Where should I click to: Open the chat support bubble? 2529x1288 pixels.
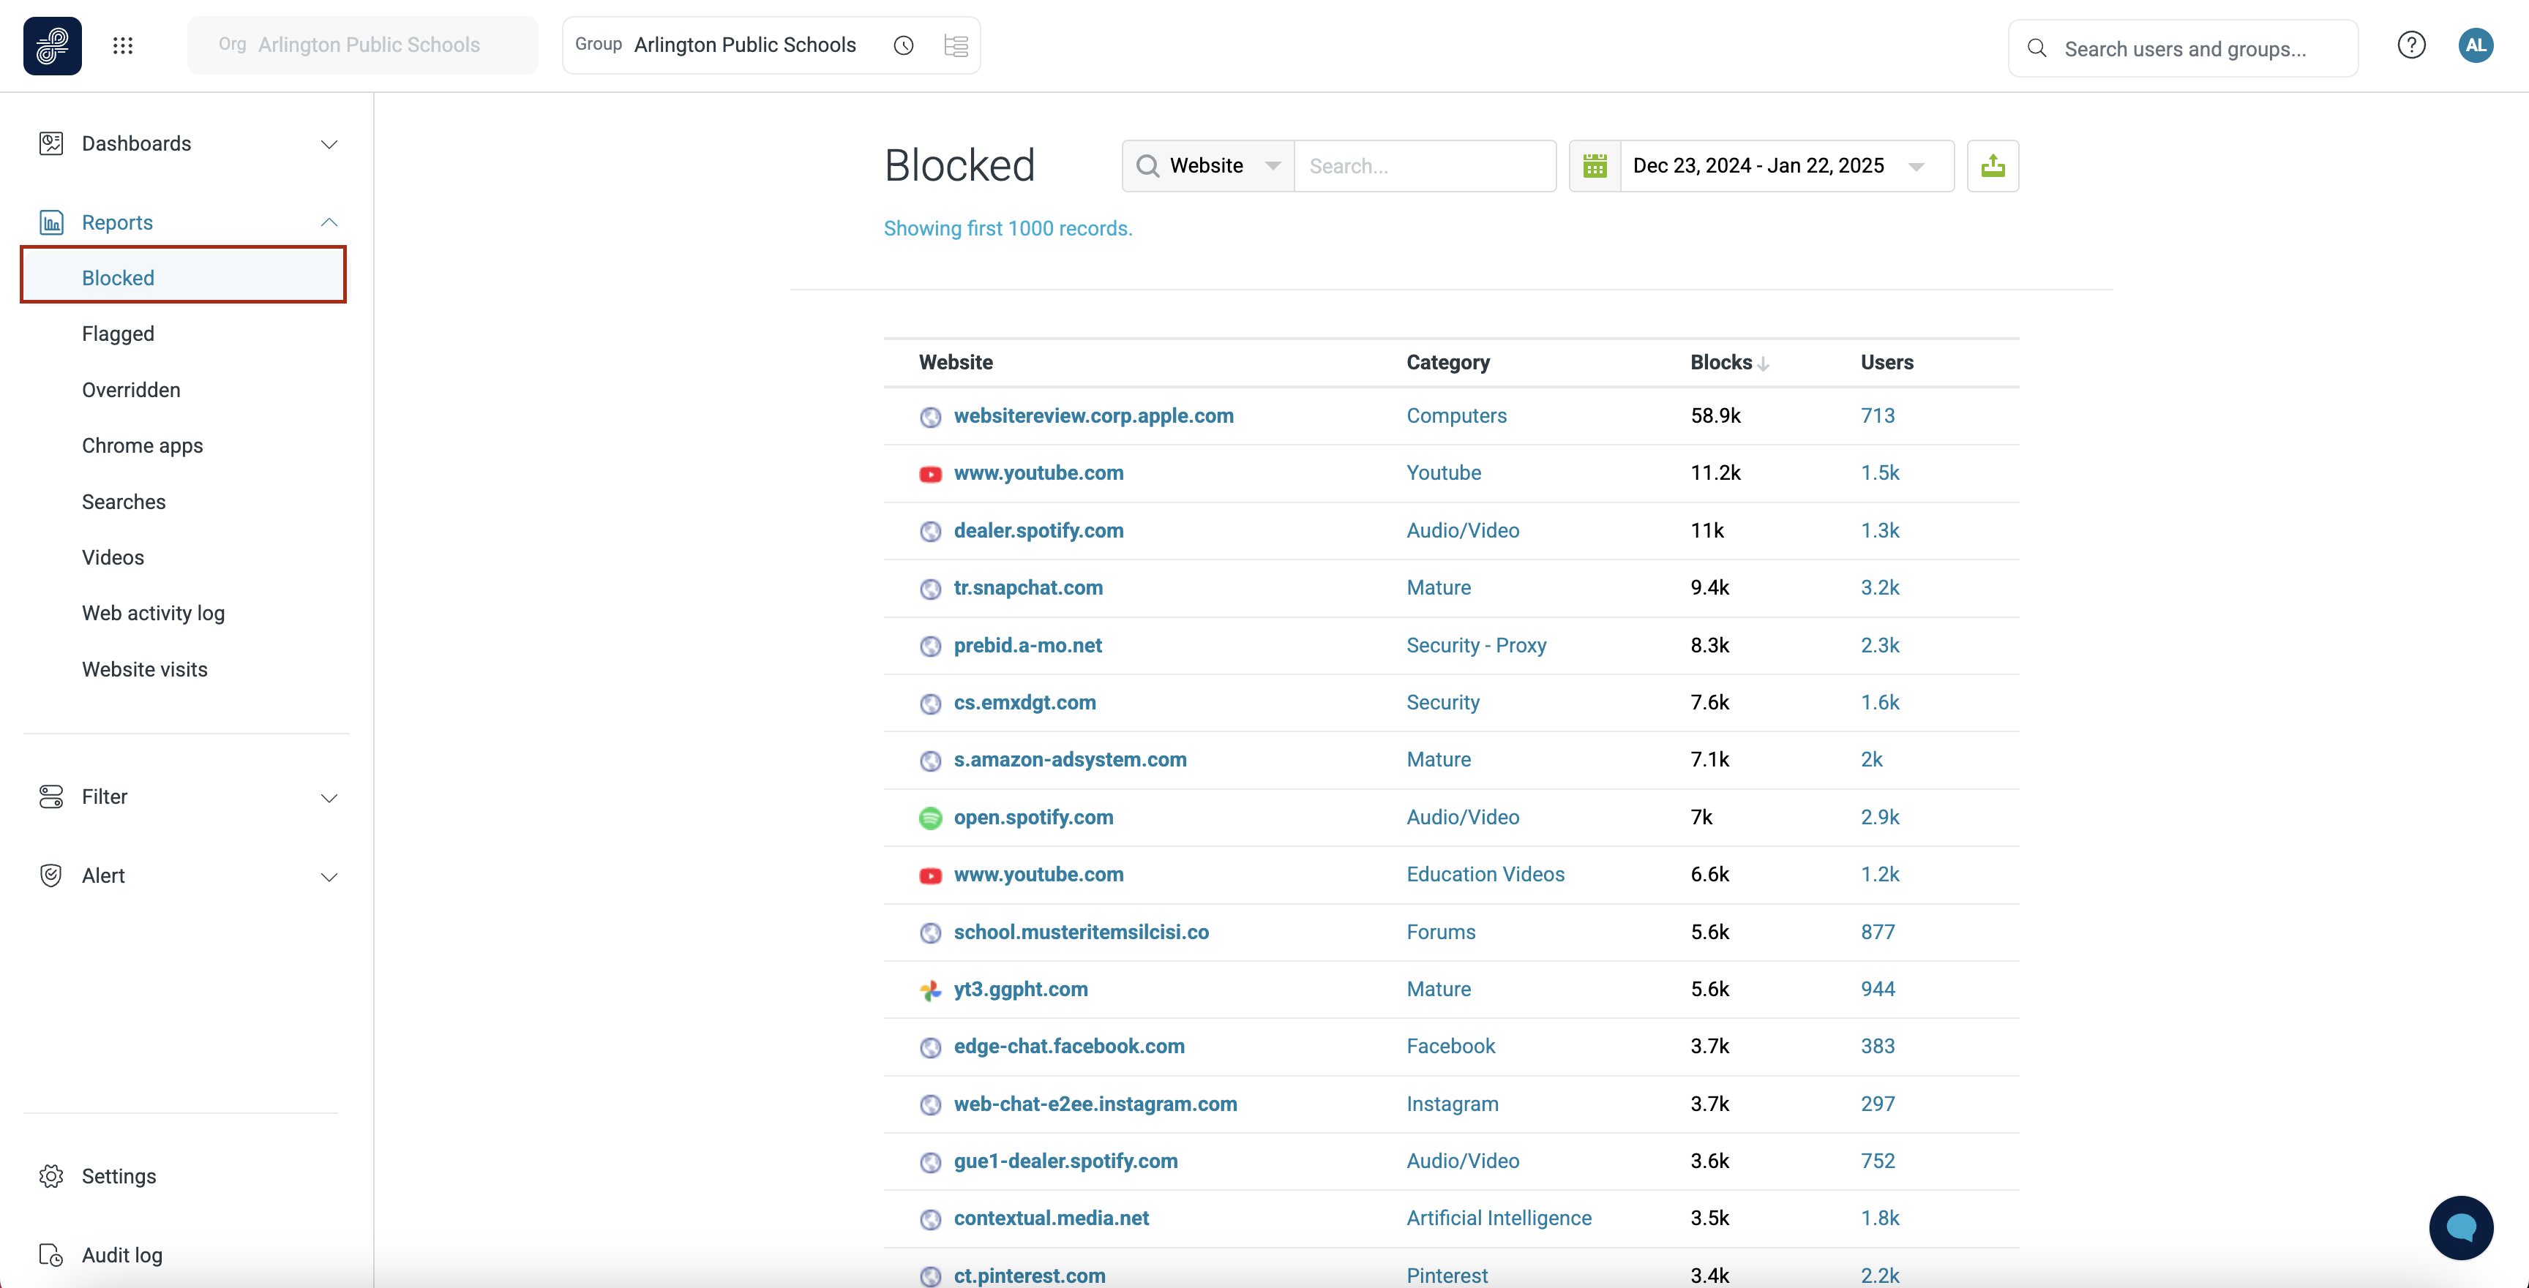click(x=2460, y=1227)
